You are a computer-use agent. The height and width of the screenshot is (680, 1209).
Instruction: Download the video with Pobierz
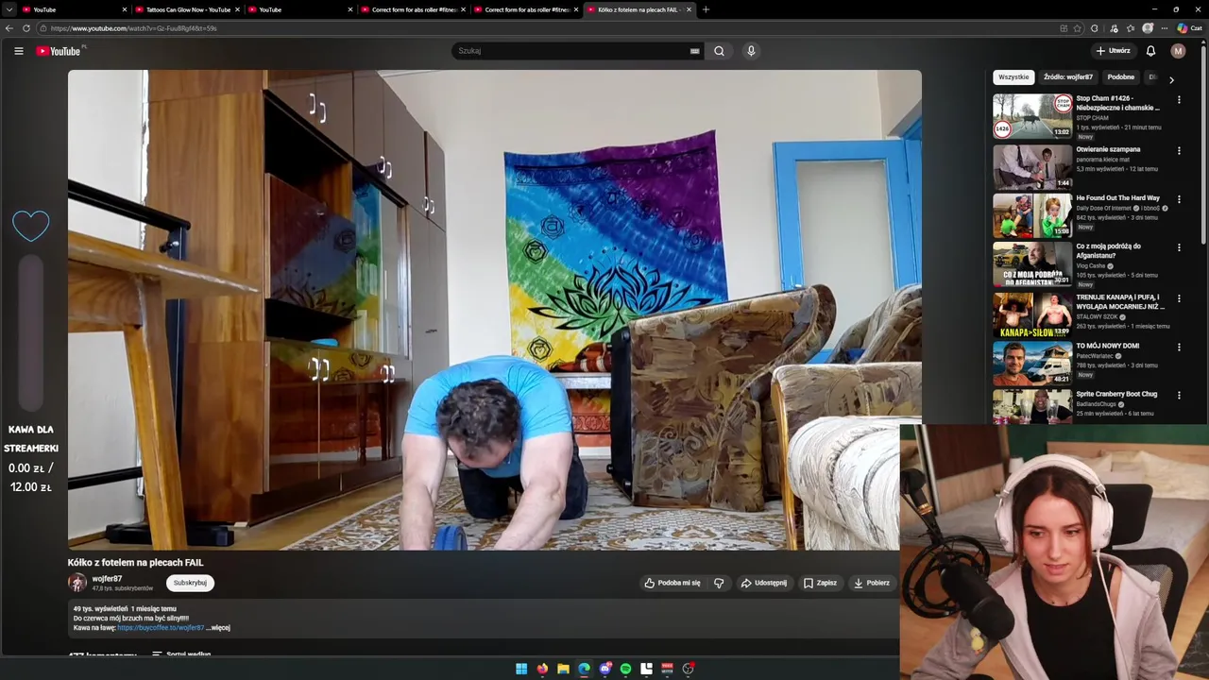tap(871, 583)
